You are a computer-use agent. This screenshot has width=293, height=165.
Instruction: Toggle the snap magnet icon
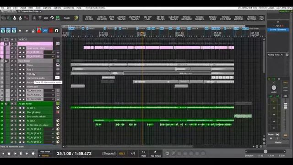(x=57, y=31)
